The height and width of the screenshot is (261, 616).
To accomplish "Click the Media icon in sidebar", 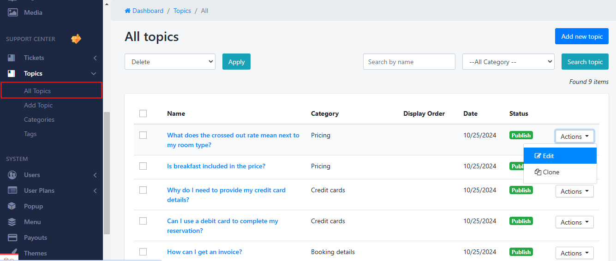I will 12,12.
